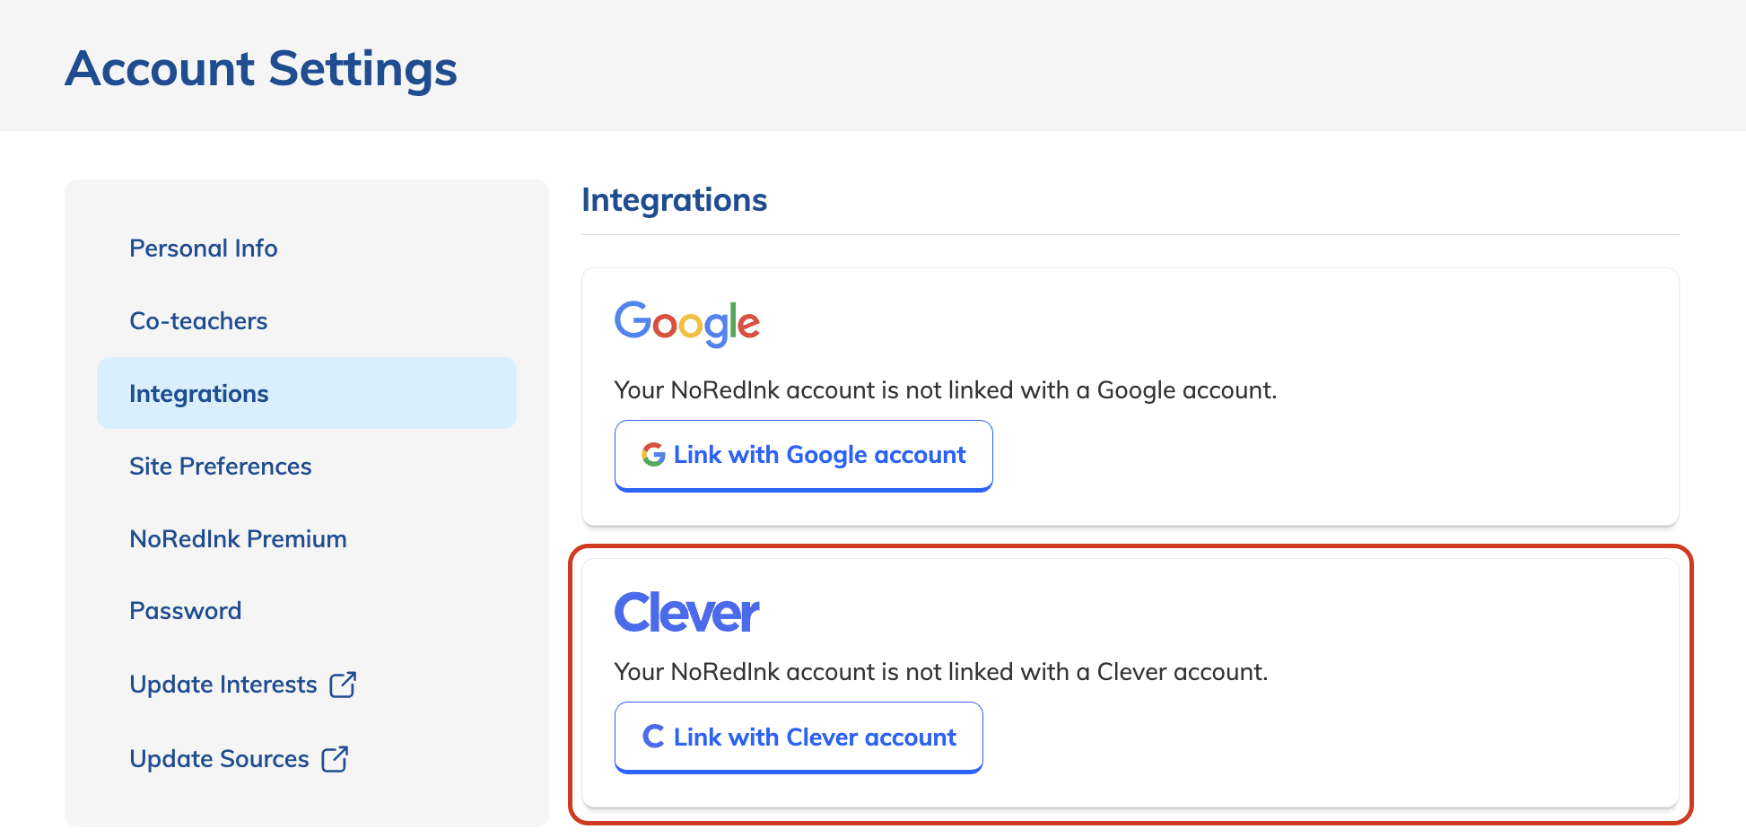Open Update Sources via its external link icon
Screen dimensions: 1746x838
[335, 758]
